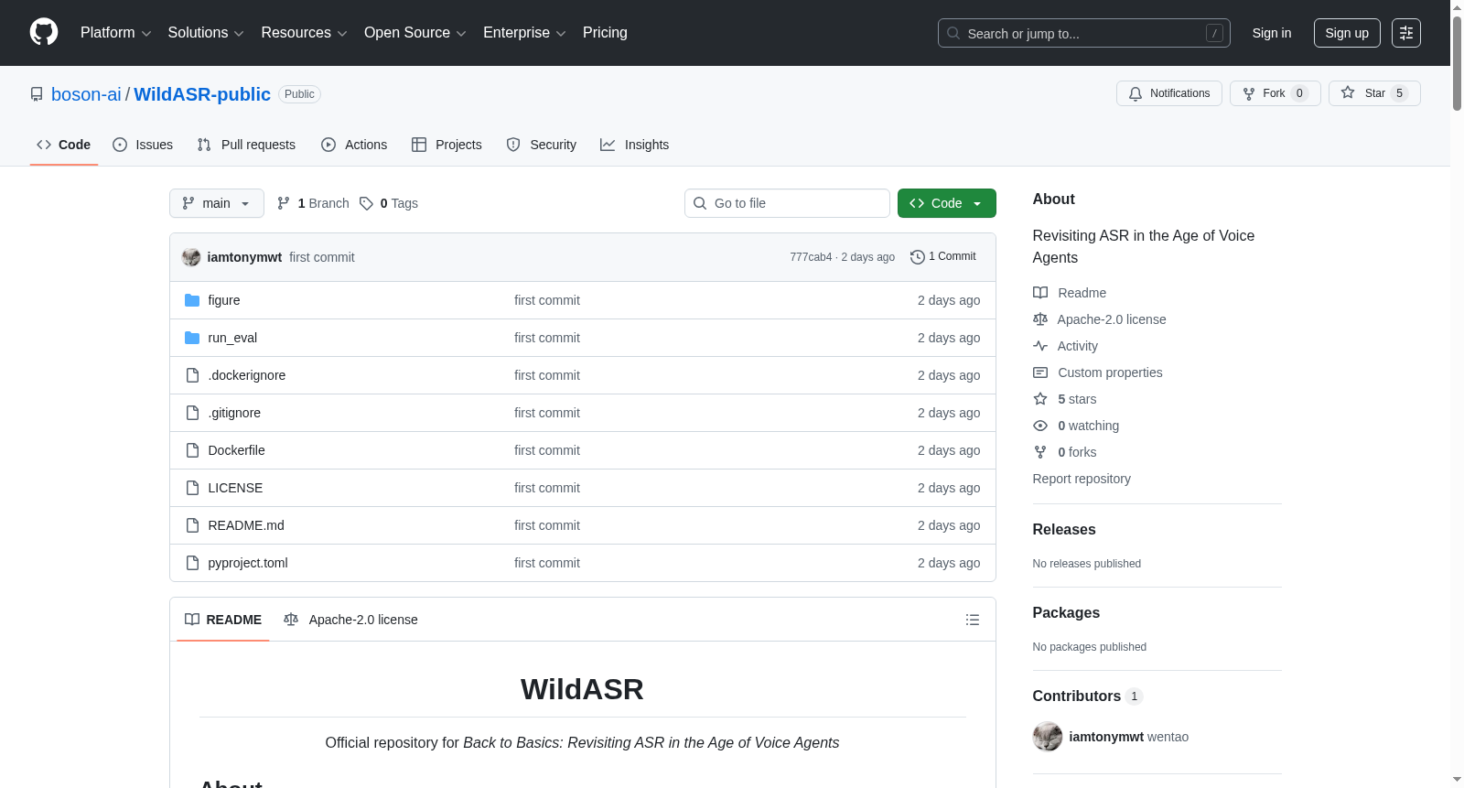Open the boson-ai organization link
This screenshot has height=788, width=1464.
pos(86,94)
